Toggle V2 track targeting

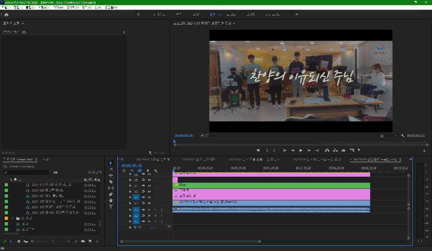(136, 197)
